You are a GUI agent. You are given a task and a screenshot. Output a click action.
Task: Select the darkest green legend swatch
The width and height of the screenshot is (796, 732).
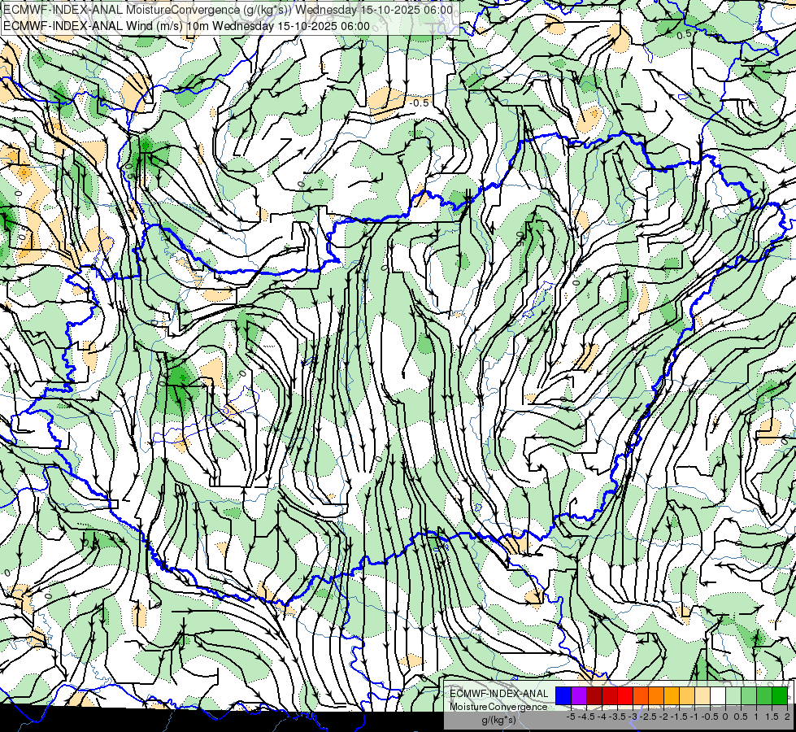tap(780, 695)
